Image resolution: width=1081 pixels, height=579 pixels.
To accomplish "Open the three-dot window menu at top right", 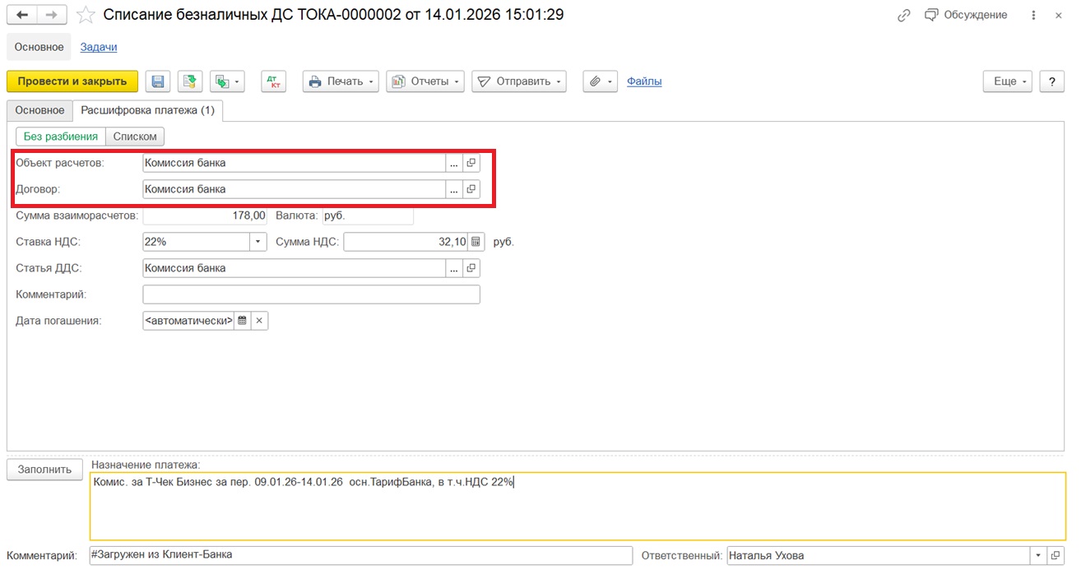I will pos(1033,15).
